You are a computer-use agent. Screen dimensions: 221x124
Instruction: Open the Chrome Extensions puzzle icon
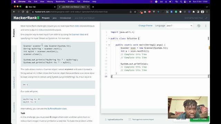coord(194,12)
